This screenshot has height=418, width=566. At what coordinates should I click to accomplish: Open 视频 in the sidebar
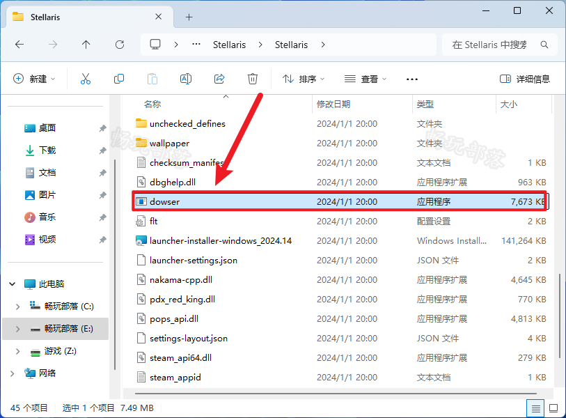coord(47,240)
